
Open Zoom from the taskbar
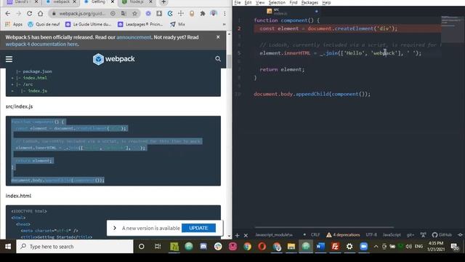(363, 247)
